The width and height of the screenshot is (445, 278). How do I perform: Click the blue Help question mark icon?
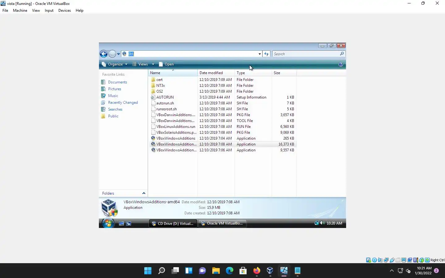341,64
